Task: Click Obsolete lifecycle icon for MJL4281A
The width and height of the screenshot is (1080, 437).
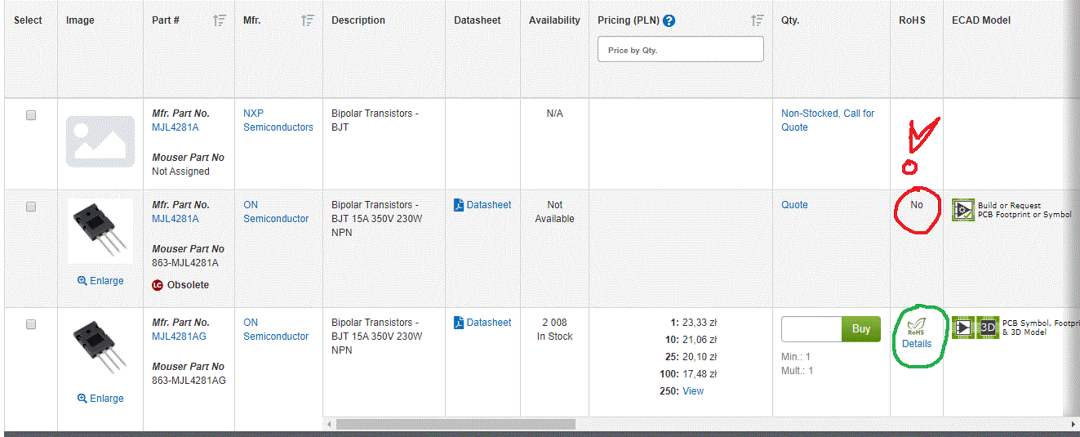Action: pos(158,285)
